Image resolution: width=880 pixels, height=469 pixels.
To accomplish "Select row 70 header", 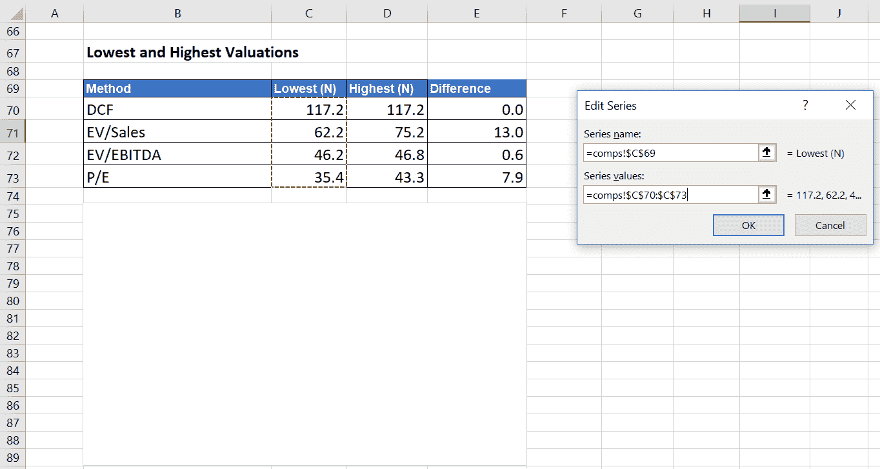I will tap(13, 110).
